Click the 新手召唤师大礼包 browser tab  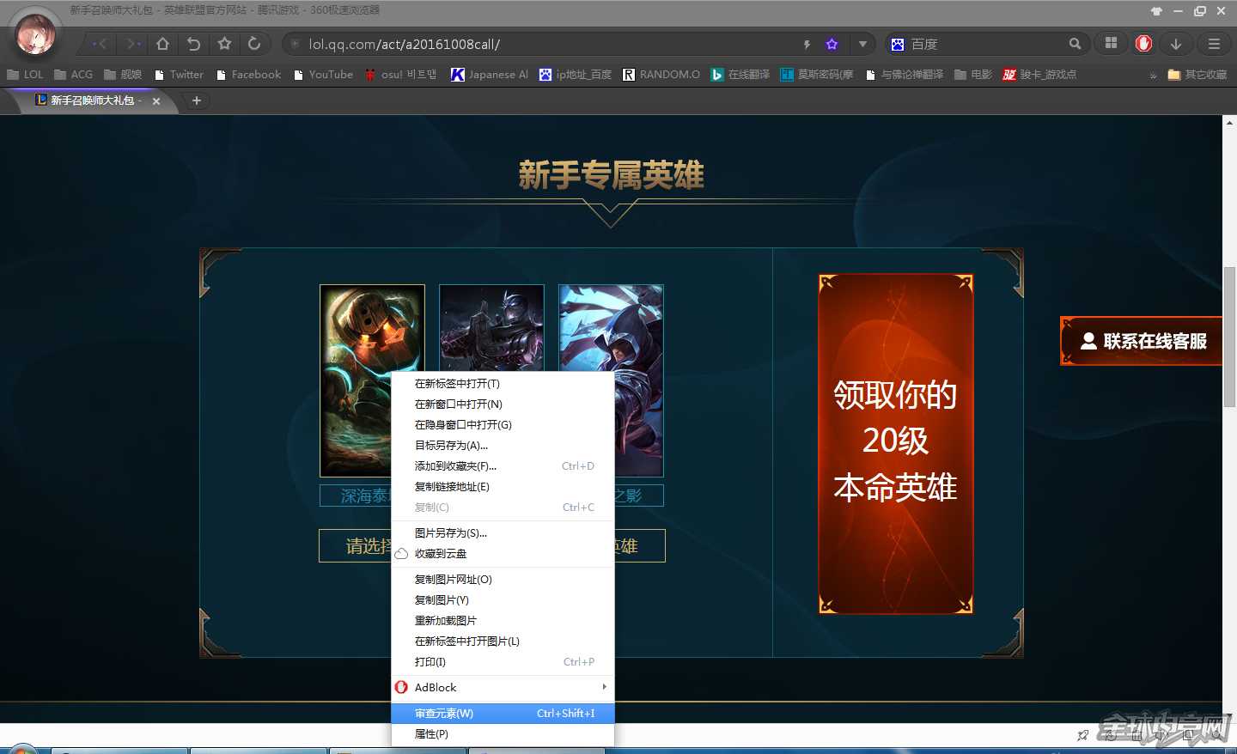90,100
